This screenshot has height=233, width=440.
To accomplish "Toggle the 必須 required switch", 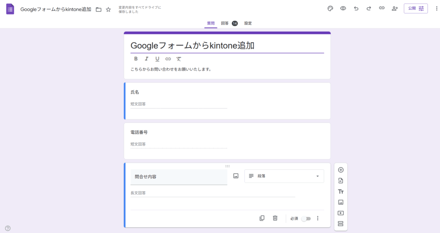I will pos(306,218).
